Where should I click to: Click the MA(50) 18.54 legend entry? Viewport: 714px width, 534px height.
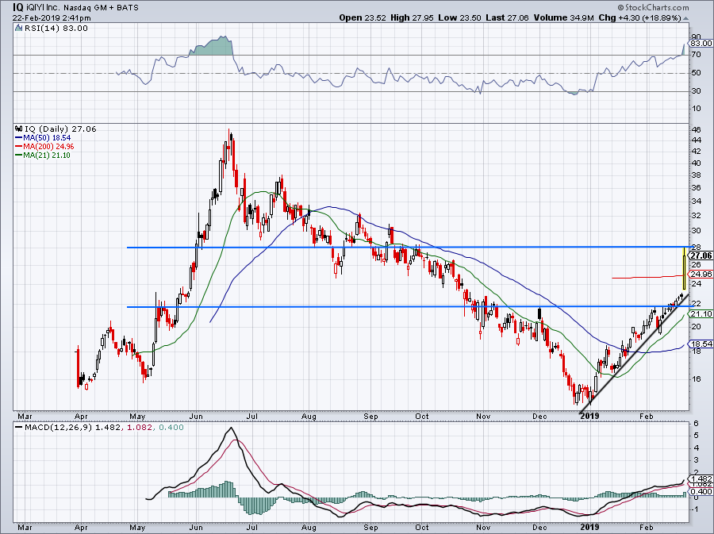point(43,137)
